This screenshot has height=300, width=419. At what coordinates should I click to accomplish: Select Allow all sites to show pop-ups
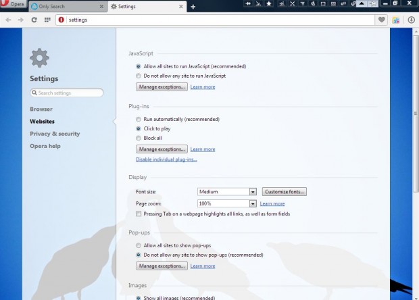click(x=138, y=245)
